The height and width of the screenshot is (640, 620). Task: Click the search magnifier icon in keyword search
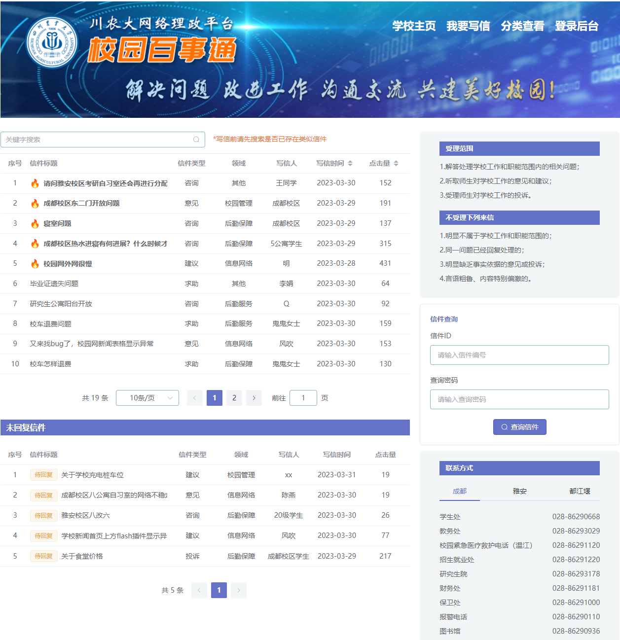196,140
